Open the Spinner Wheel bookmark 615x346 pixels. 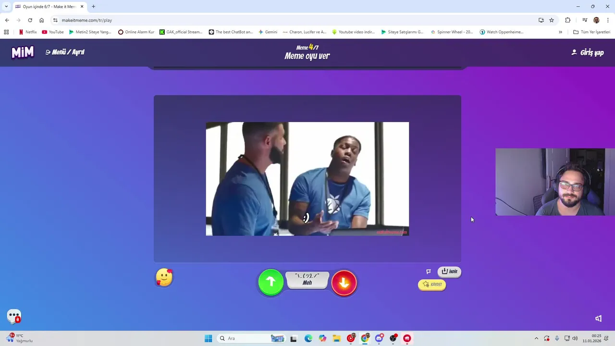pyautogui.click(x=452, y=32)
